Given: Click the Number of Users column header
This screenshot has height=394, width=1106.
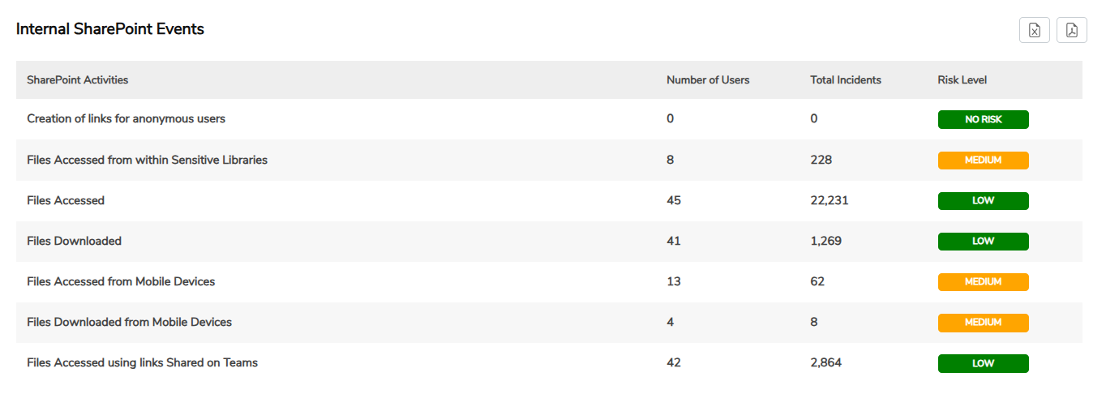Looking at the screenshot, I should [708, 80].
